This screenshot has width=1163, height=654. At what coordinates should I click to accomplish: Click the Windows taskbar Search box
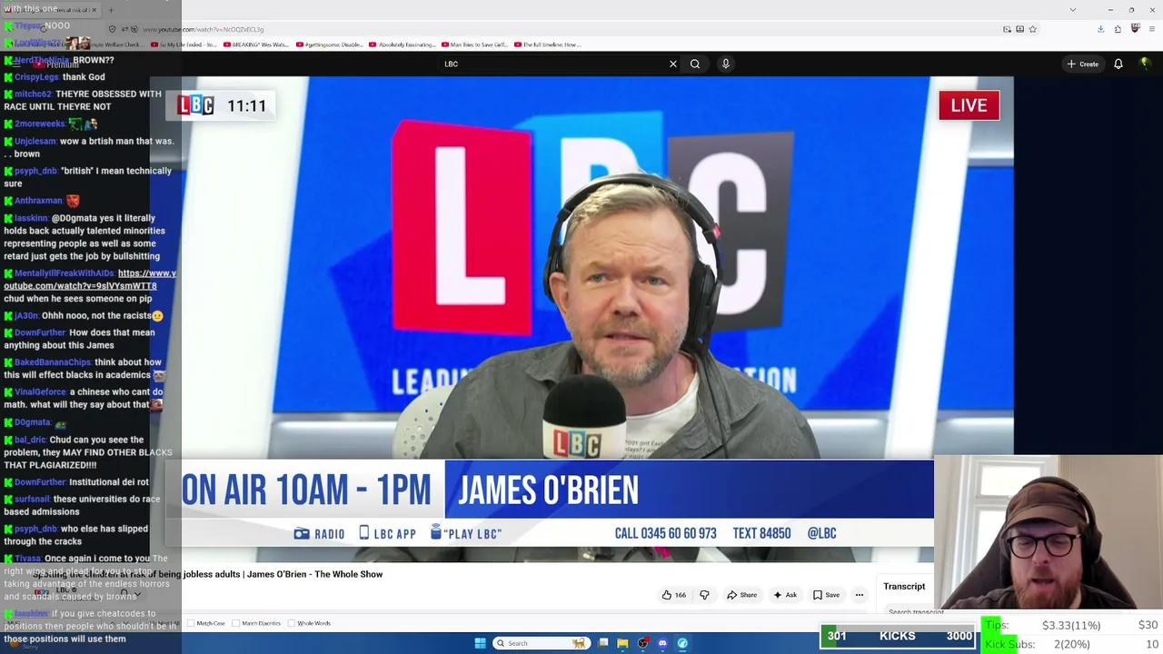pyautogui.click(x=540, y=643)
